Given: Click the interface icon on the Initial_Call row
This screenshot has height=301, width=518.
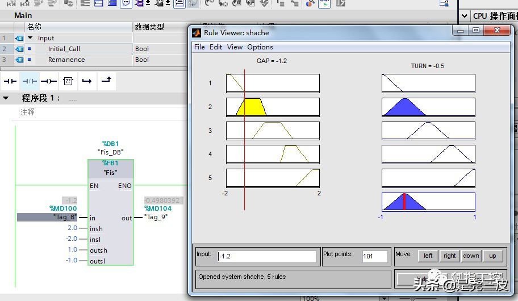Looking at the screenshot, I should coord(19,49).
